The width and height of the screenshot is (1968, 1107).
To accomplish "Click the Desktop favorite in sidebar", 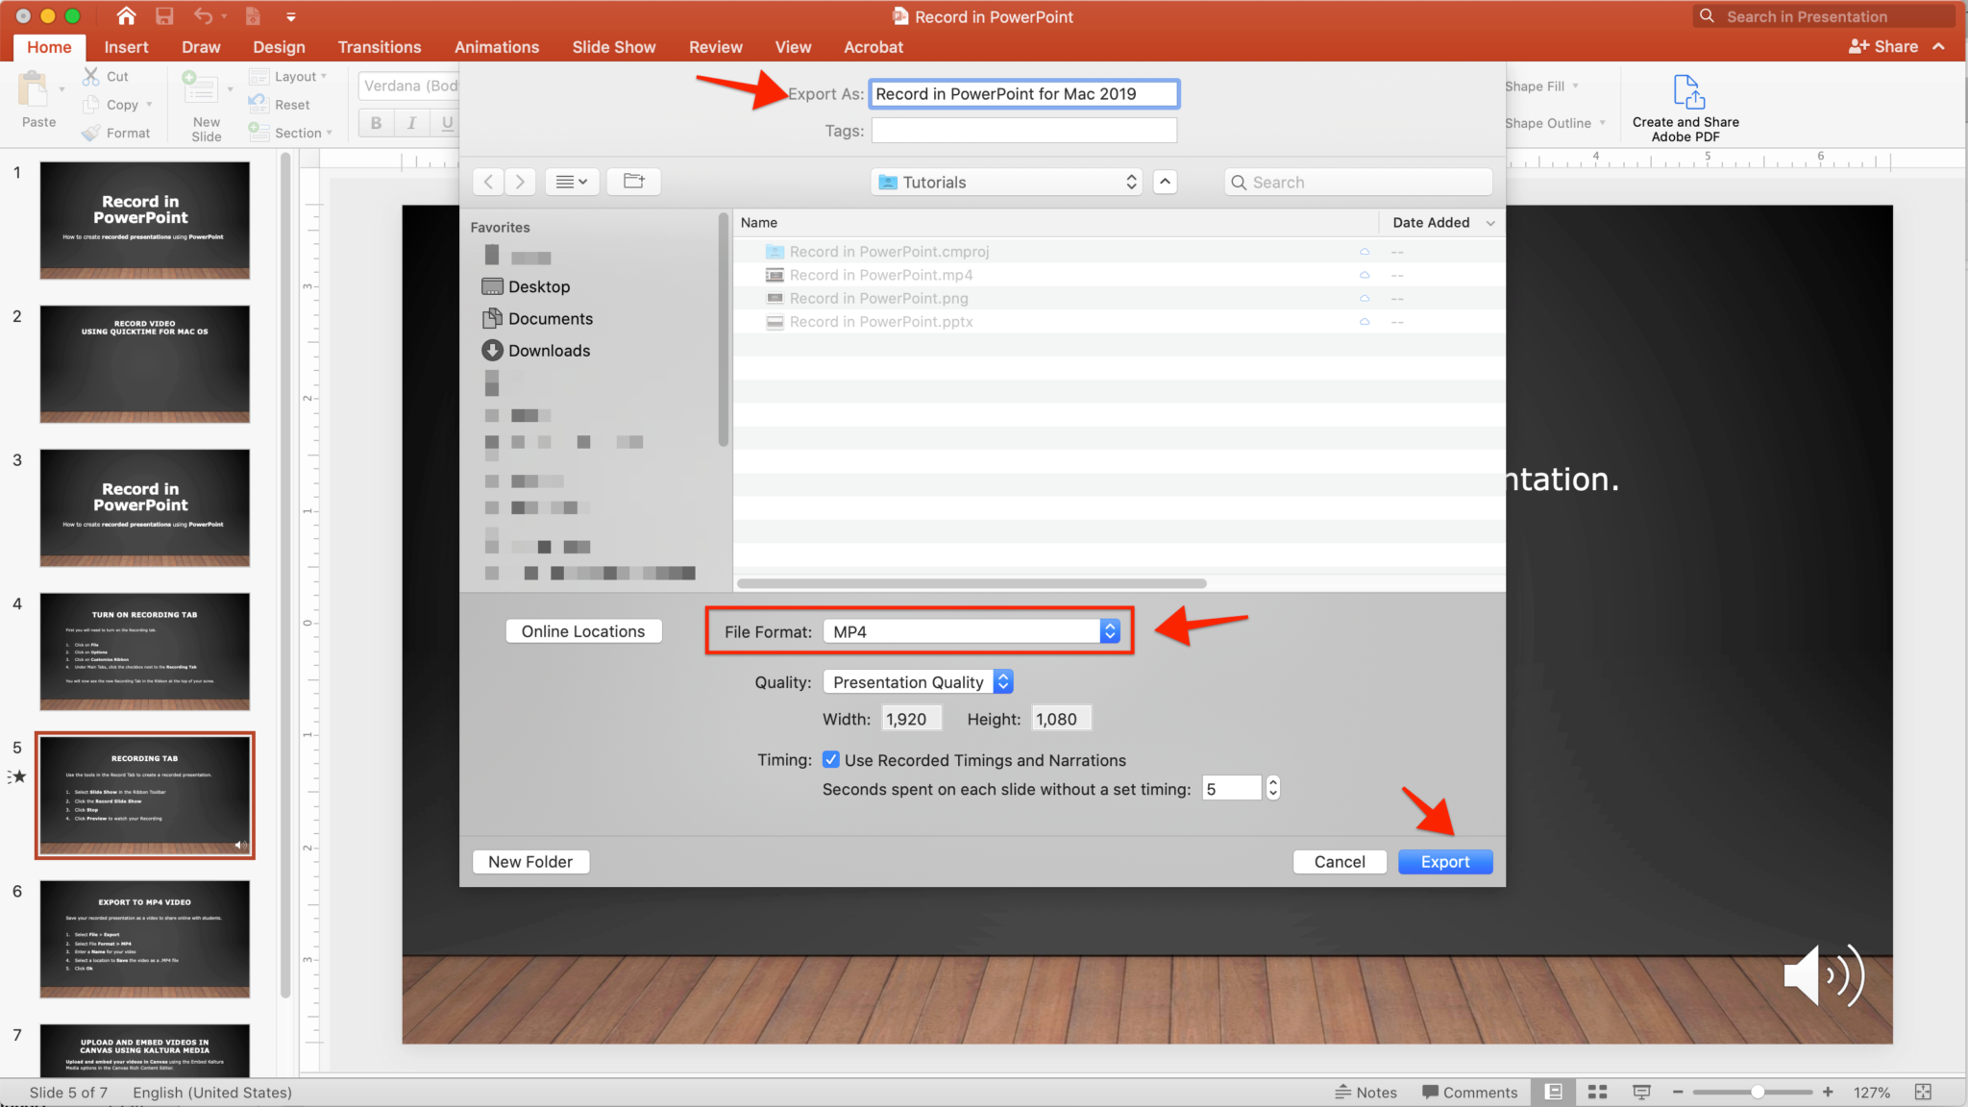I will (x=526, y=286).
